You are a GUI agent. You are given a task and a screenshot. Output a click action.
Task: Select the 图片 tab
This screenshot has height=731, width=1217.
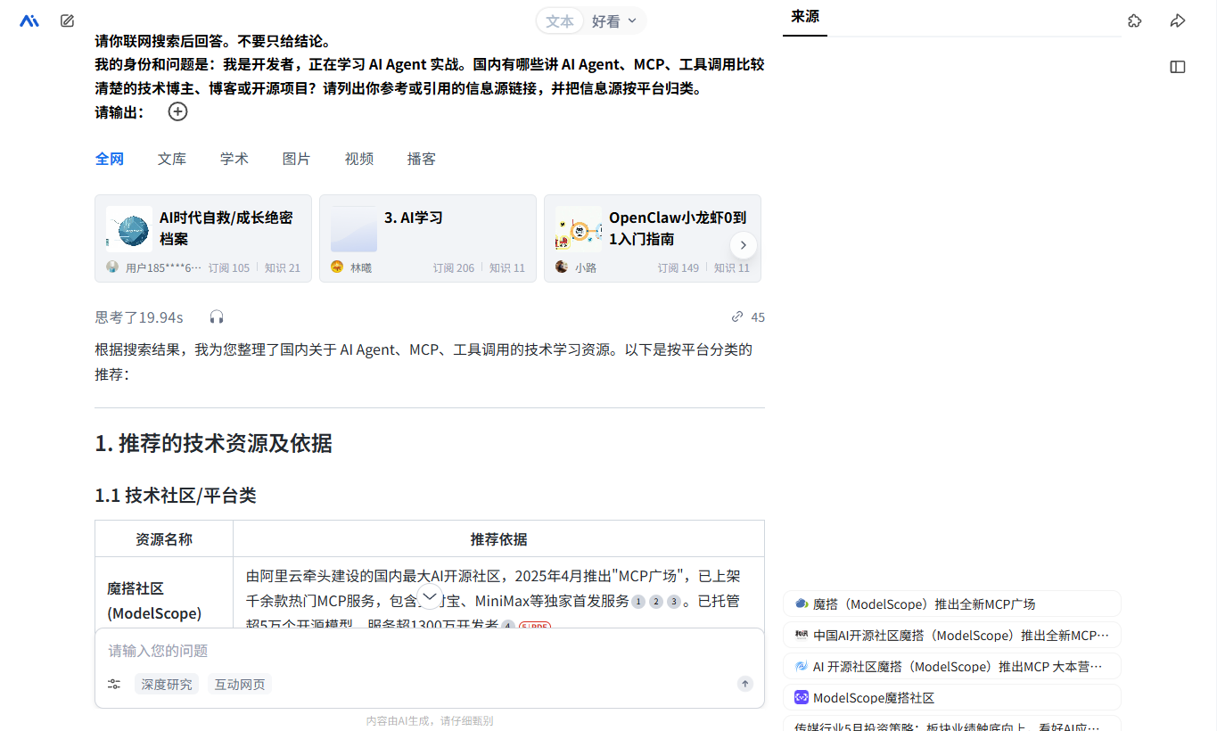(297, 159)
